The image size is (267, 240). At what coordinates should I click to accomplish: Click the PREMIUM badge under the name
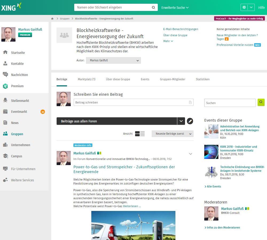coord(25,35)
